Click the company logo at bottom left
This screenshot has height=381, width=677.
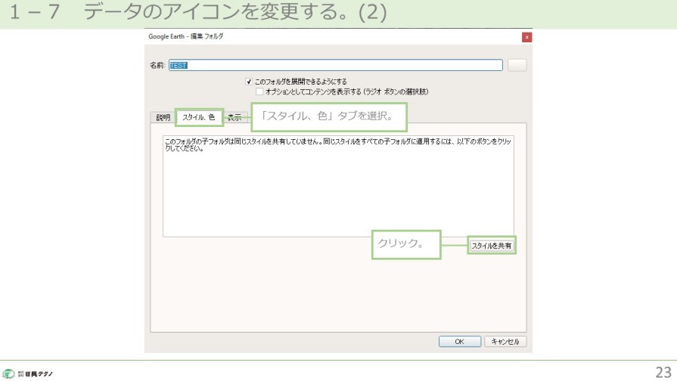(x=27, y=373)
